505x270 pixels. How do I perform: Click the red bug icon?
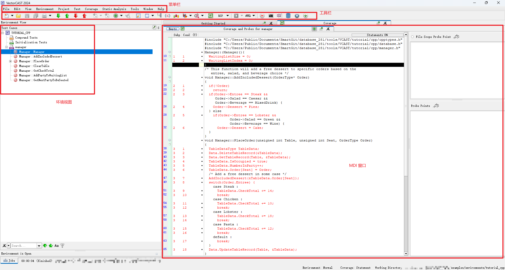click(262, 16)
